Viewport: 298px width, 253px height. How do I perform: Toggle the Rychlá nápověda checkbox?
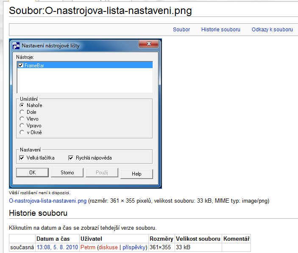tap(71, 158)
